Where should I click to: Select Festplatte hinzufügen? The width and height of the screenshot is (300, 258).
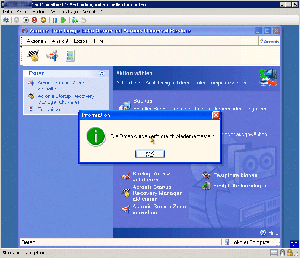[240, 186]
